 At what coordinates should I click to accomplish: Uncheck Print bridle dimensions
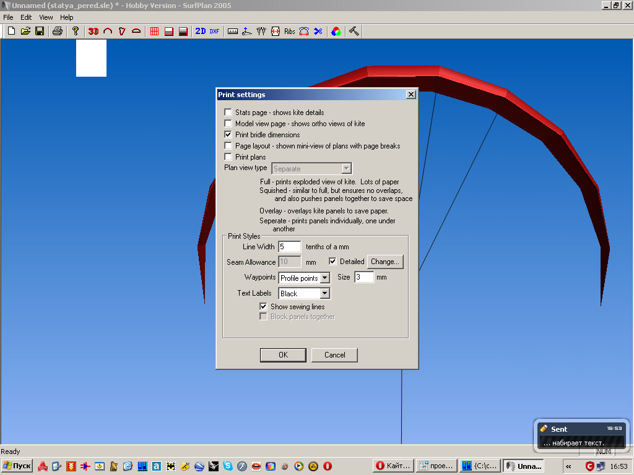click(228, 135)
